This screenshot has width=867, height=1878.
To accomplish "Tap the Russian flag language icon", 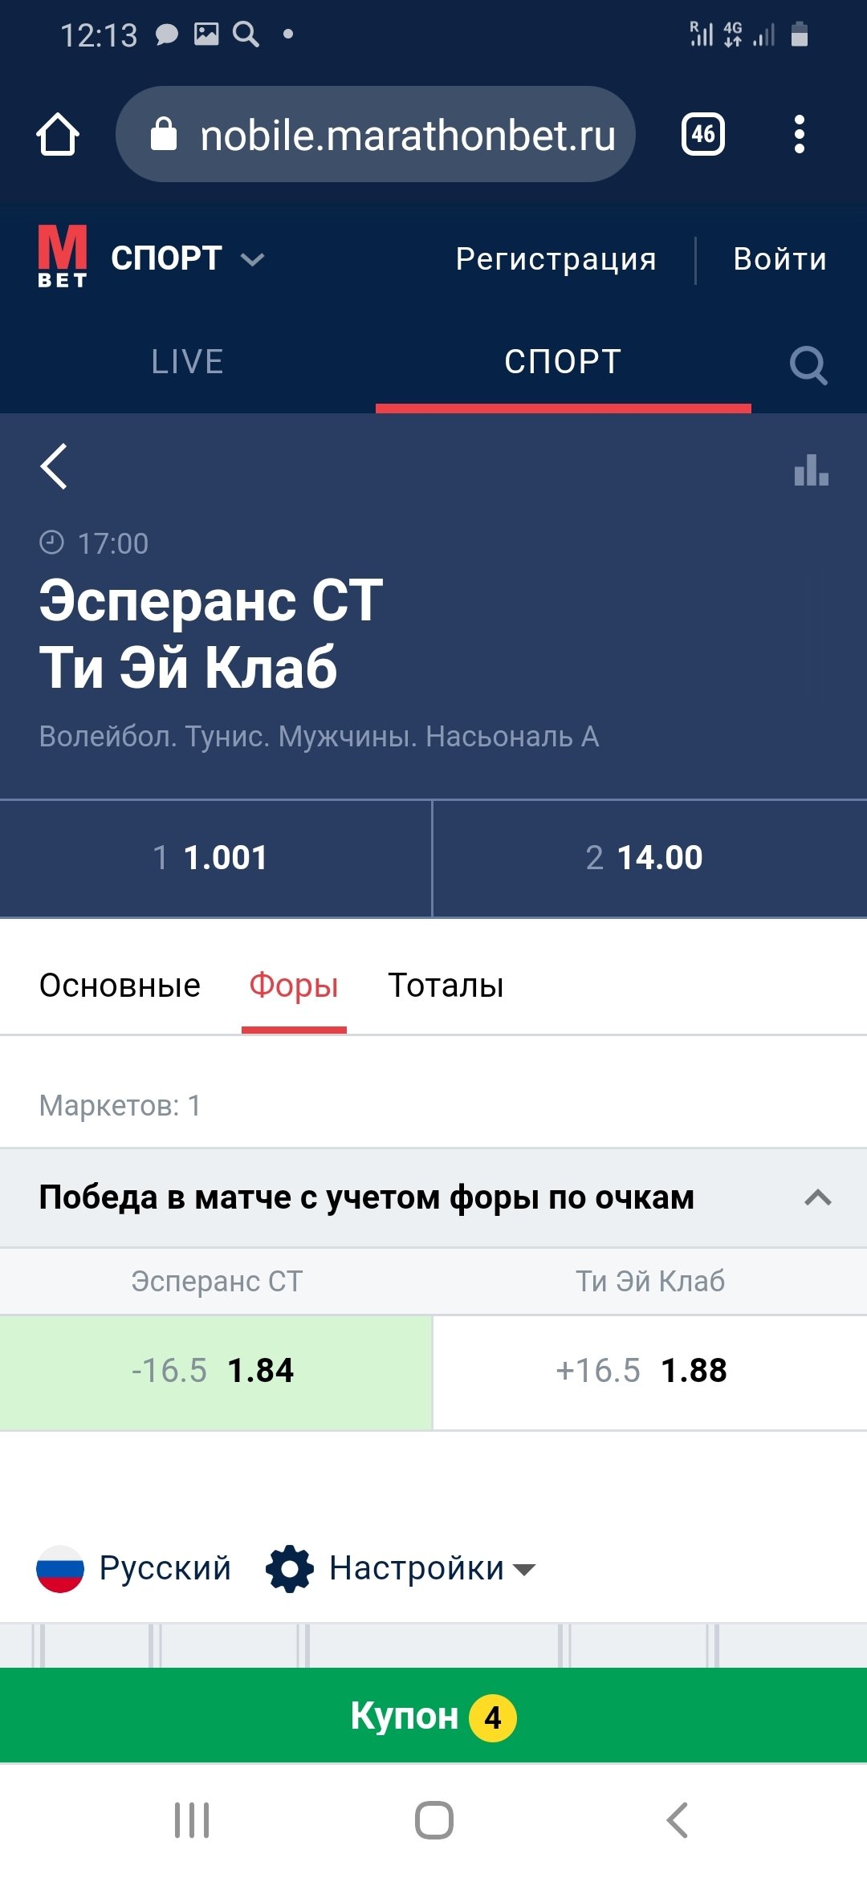I will click(x=60, y=1568).
